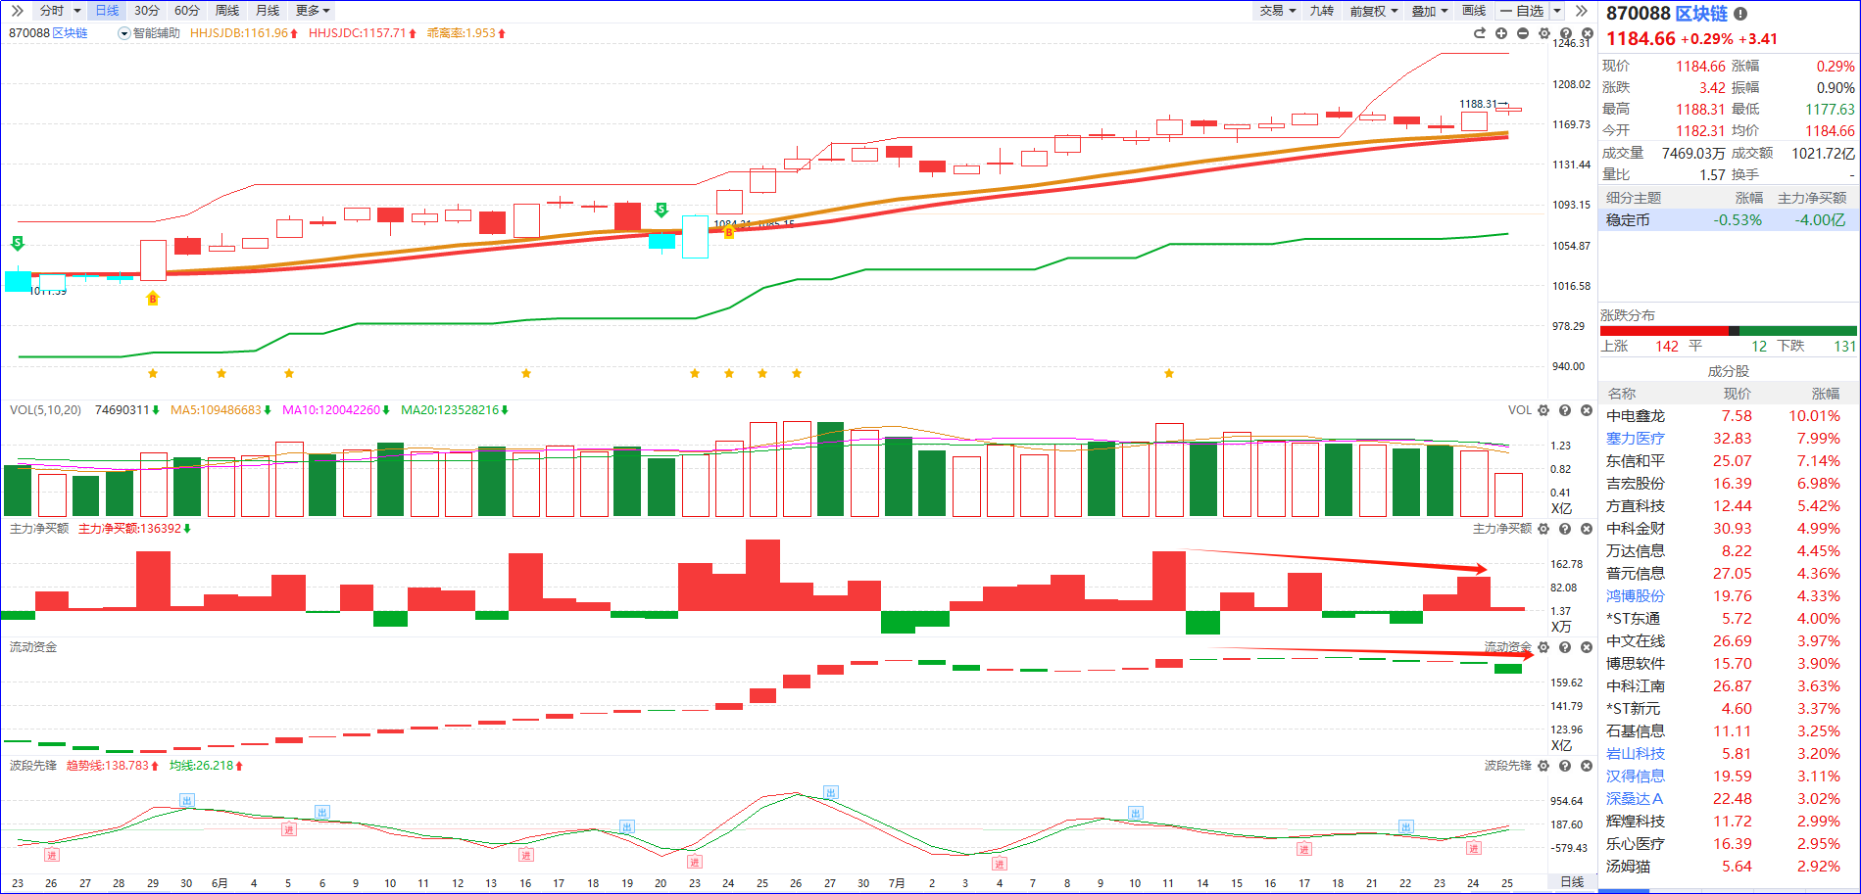Open stock 塞力医疗 in constituents list
Screen dimensions: 1861x894
[x=1635, y=439]
